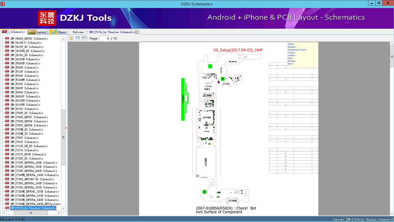Click the PDF icon beside SM-J415G_DS Schematic
Screen dimensions: 394x222
[7, 55]
